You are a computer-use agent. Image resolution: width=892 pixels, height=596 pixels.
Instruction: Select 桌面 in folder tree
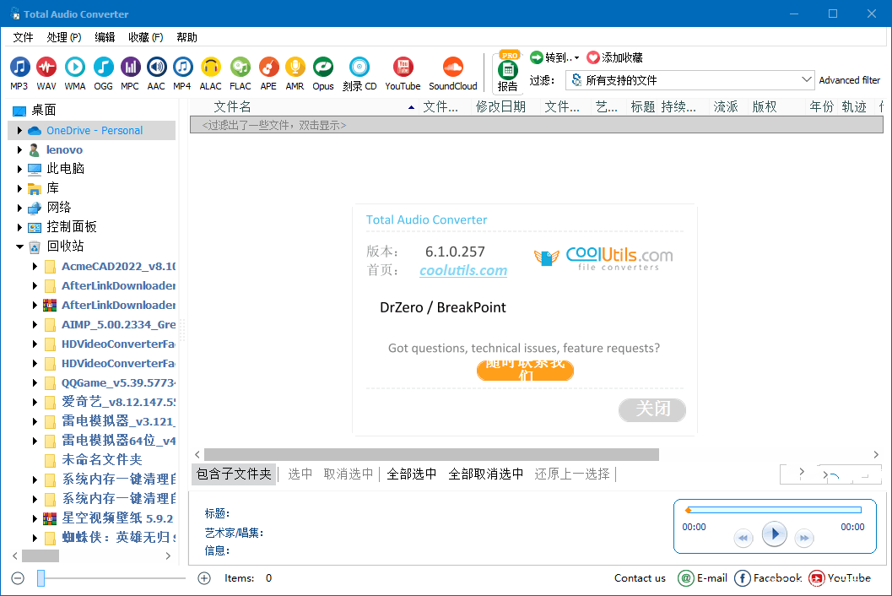(x=43, y=110)
